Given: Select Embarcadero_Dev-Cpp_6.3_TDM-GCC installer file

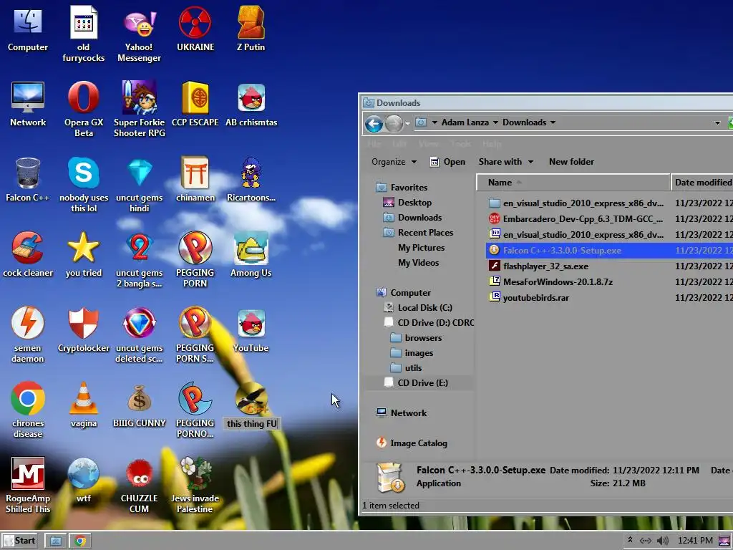Looking at the screenshot, I should 610,218.
